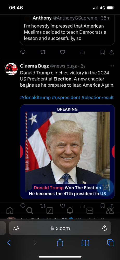Open the #donaldtrump hashtag
Viewport: 120px width, 260px height.
click(x=35, y=97)
